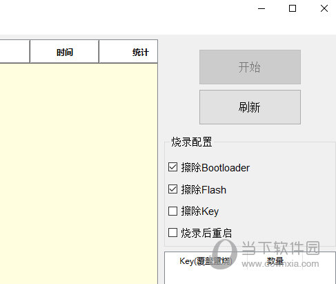
Task: Uncheck the 擦除Bootloader checkbox
Action: [x=172, y=167]
